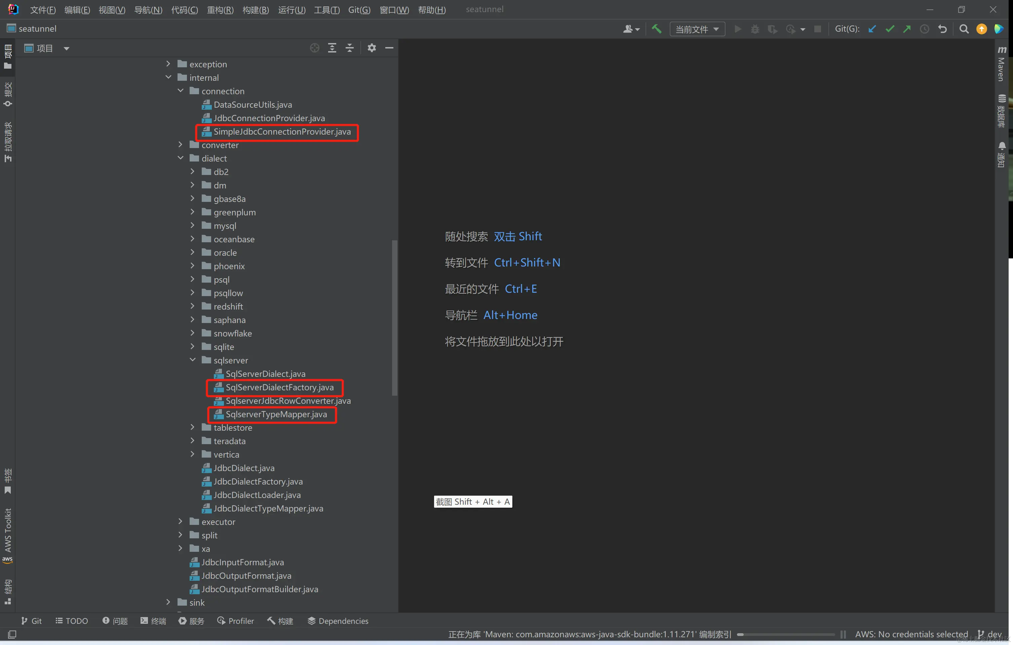This screenshot has width=1013, height=645.
Task: Open Search Everywhere magnifier icon
Action: click(x=964, y=29)
